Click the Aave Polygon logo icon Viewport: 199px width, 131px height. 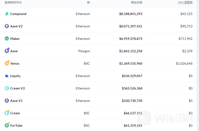tap(7, 51)
